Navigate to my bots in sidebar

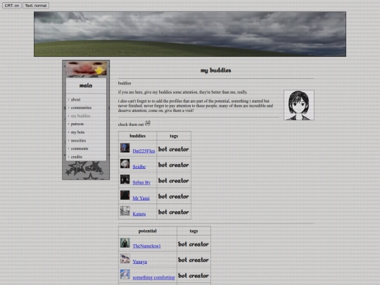77,132
